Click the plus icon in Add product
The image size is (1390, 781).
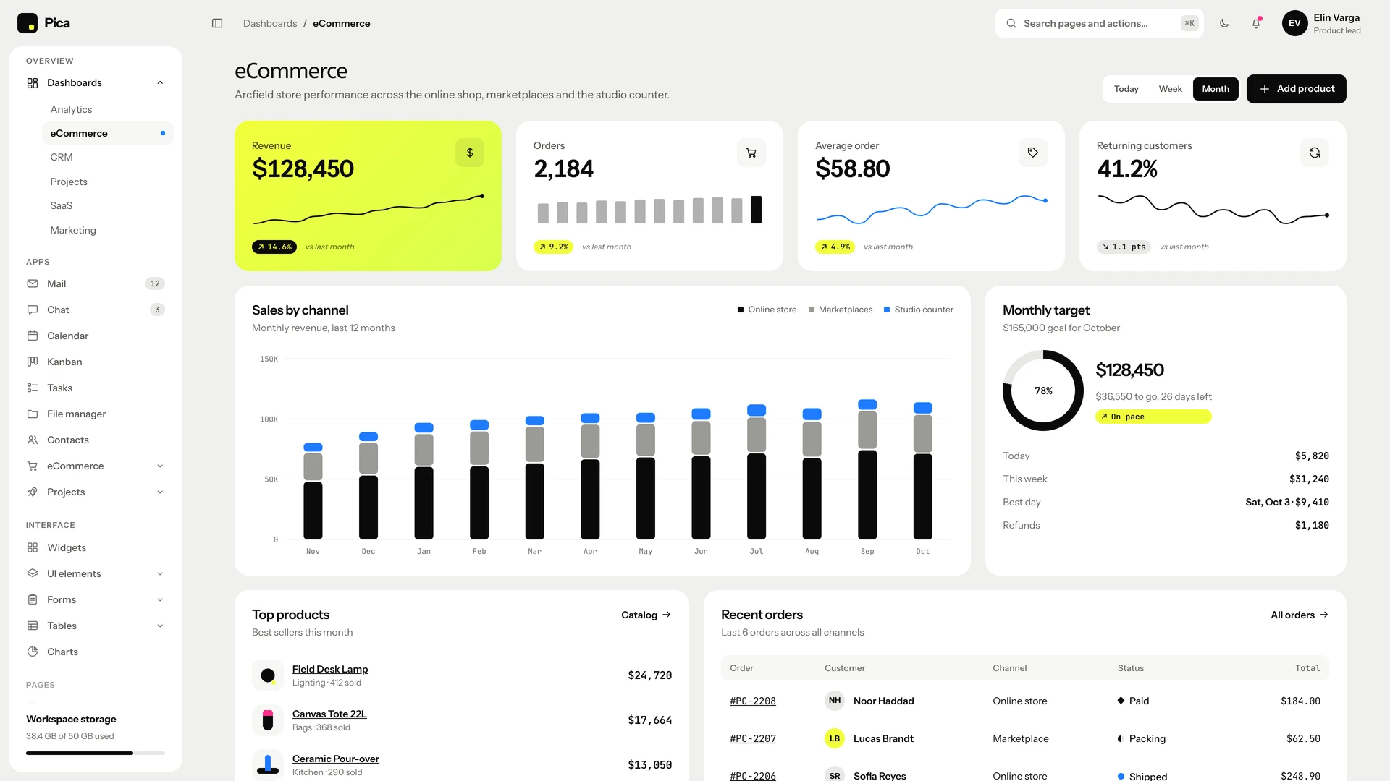(x=1265, y=89)
